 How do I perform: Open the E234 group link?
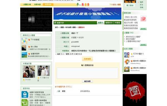(138, 54)
